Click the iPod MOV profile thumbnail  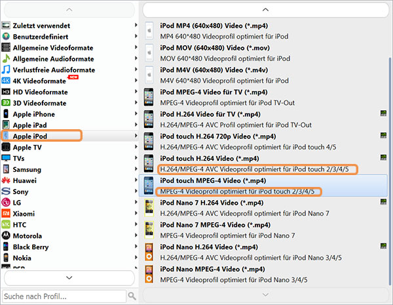click(x=149, y=53)
